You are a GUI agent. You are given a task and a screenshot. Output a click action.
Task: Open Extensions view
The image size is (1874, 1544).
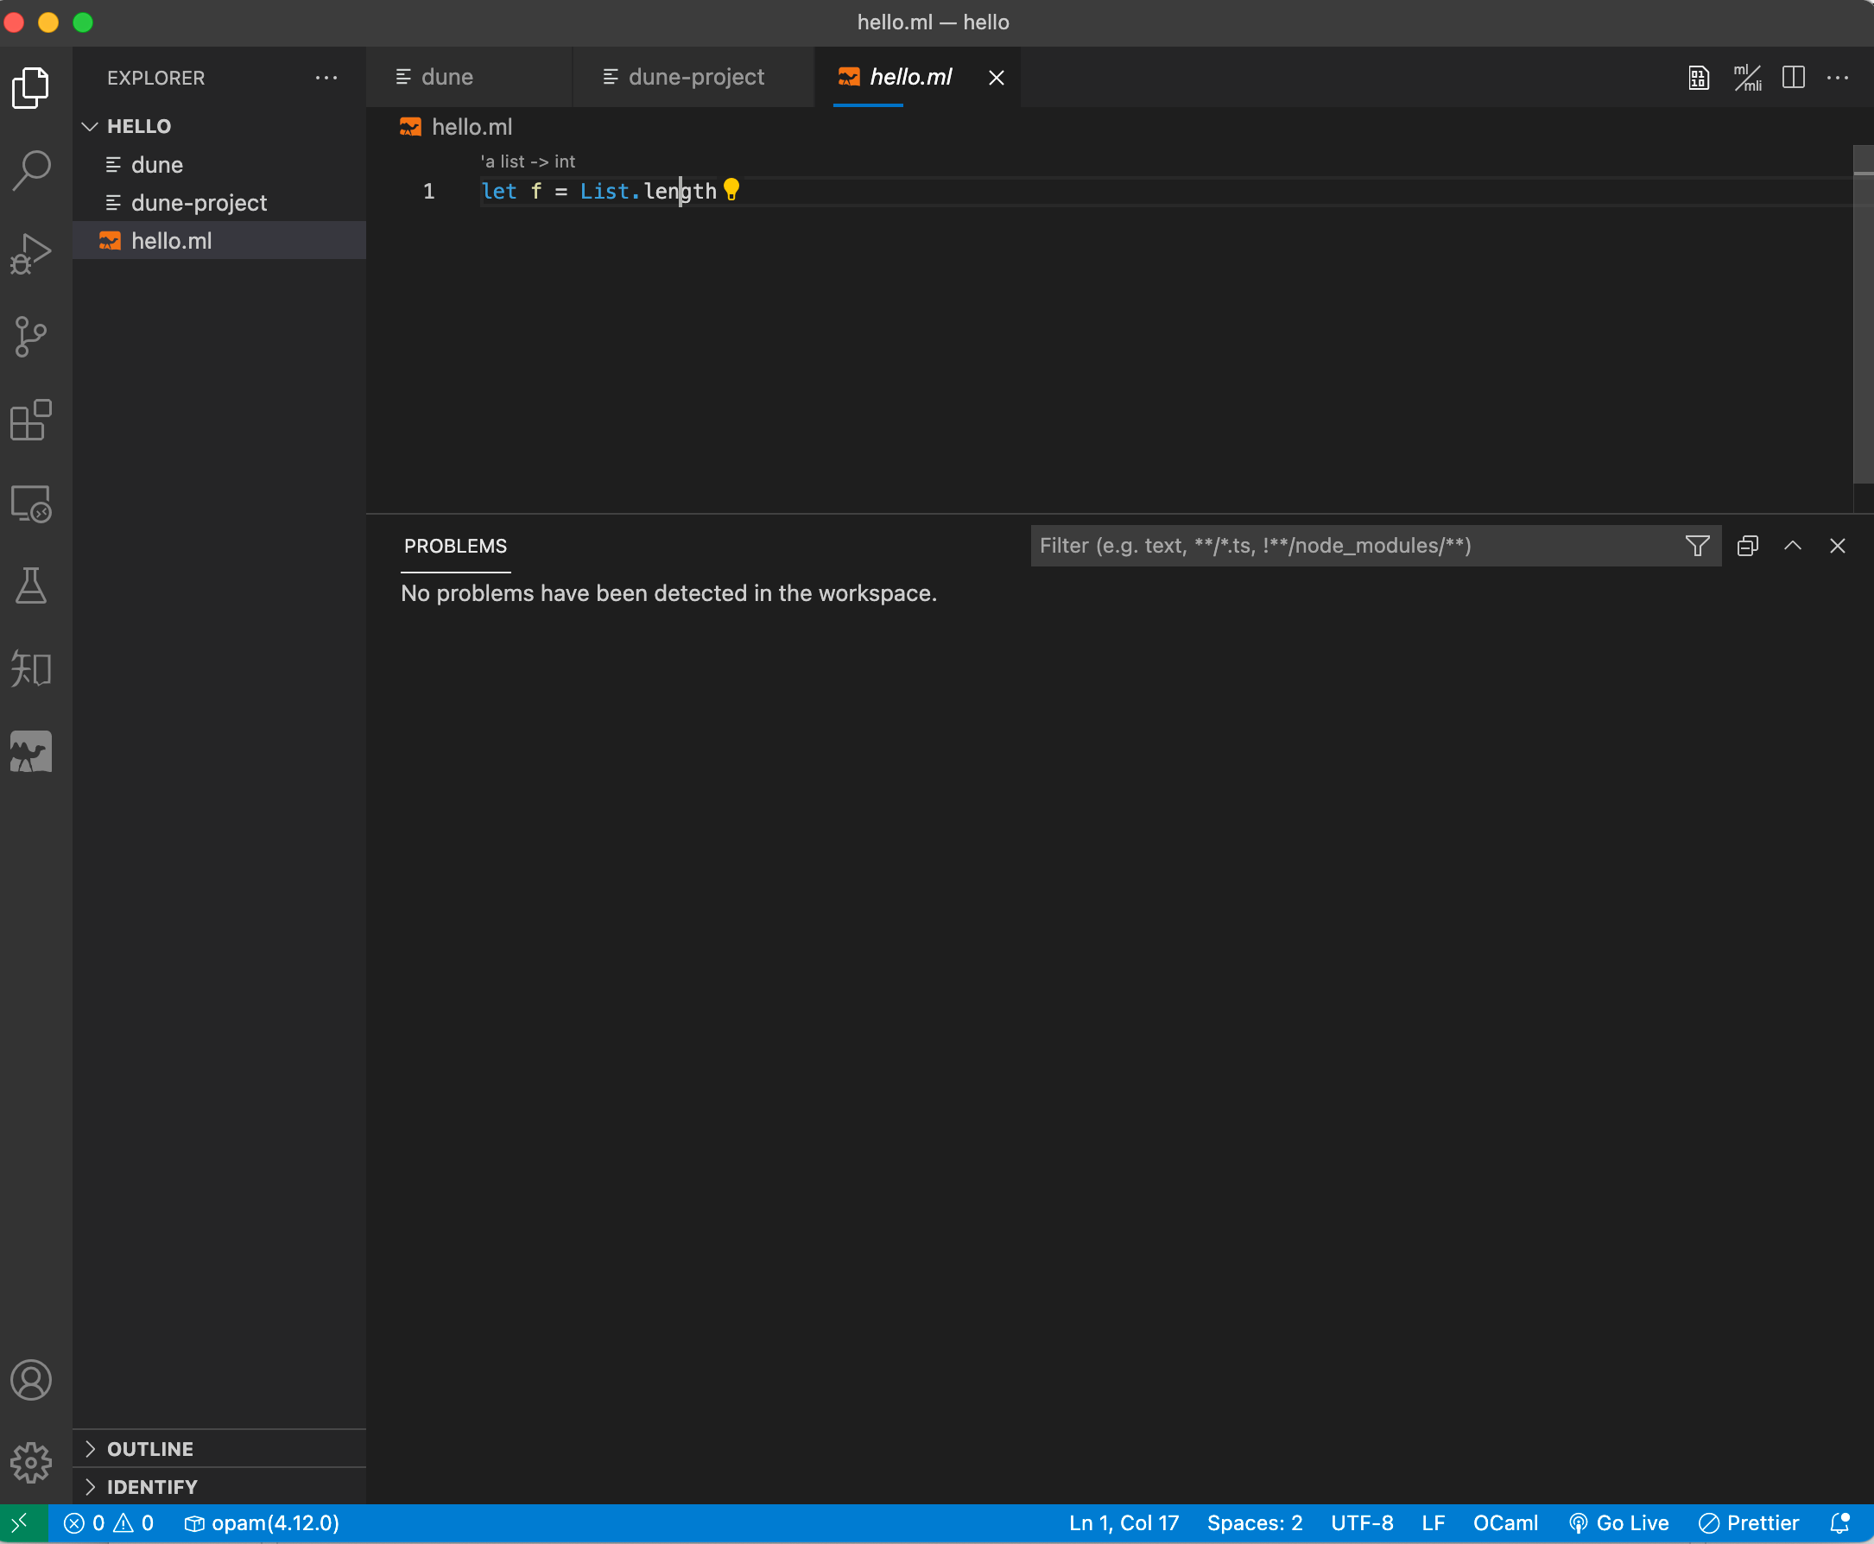(x=31, y=420)
